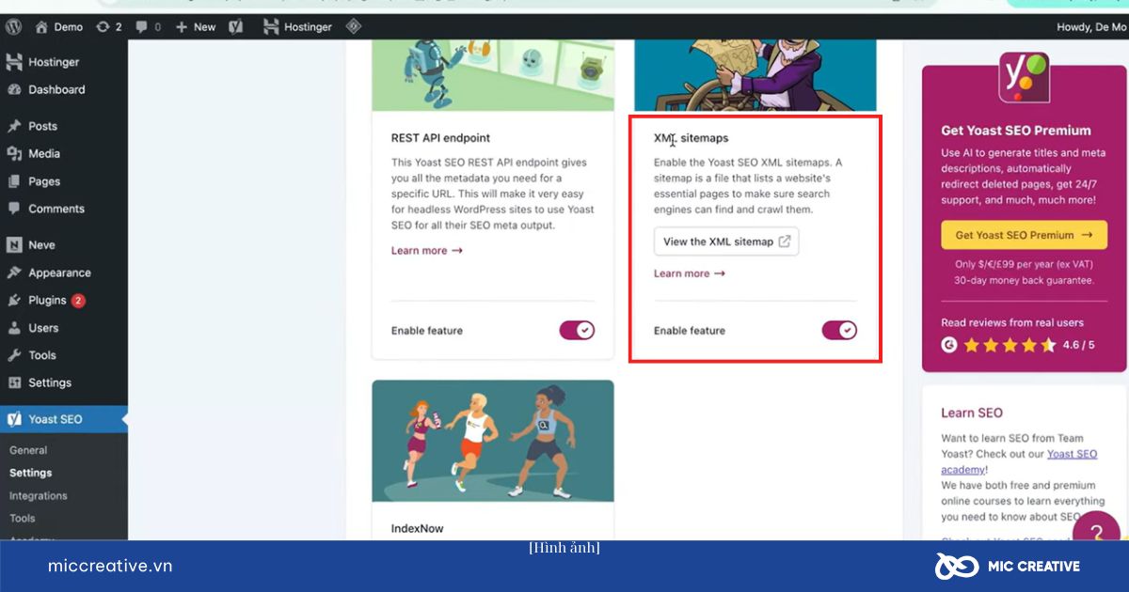1129x592 pixels.
Task: Open Yoast SEO Settings submenu
Action: pos(30,473)
